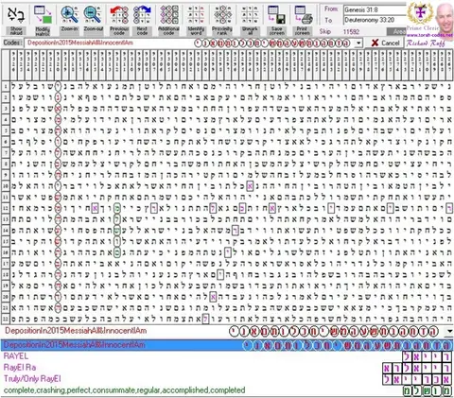Select the RayEl Ra code row
This screenshot has height=398, width=454.
pos(20,368)
